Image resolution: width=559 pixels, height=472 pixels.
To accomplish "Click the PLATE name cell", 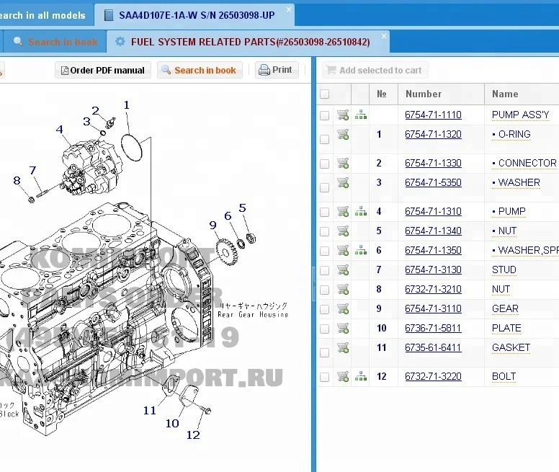I will click(x=506, y=328).
